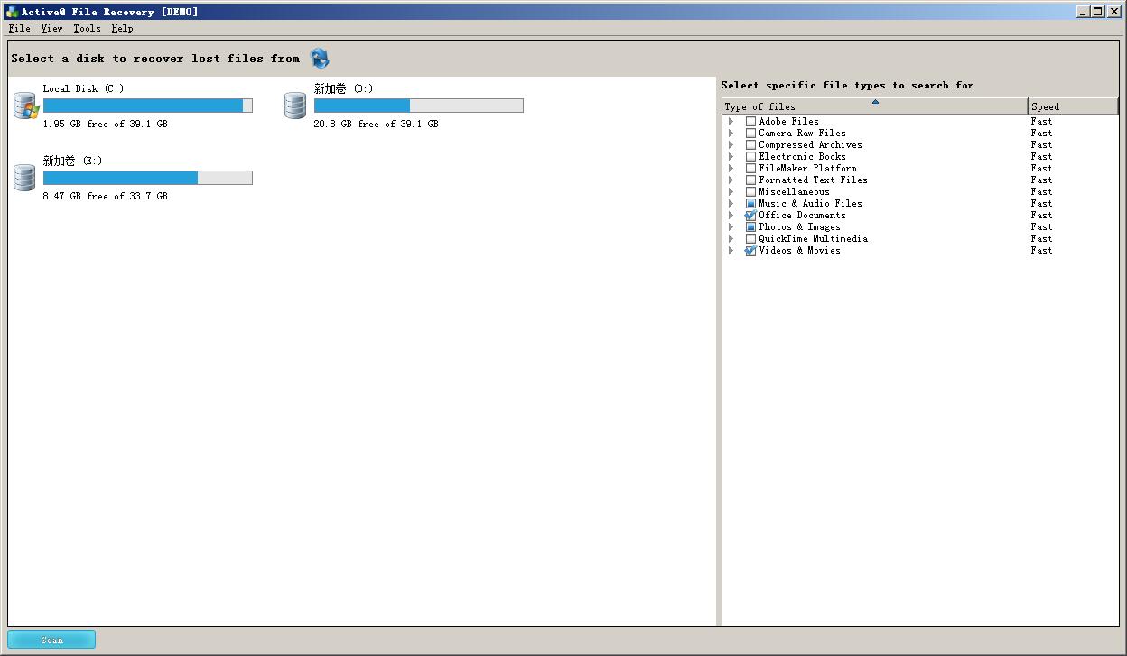Click the 新加卷 (E:) usage bar

pos(148,178)
